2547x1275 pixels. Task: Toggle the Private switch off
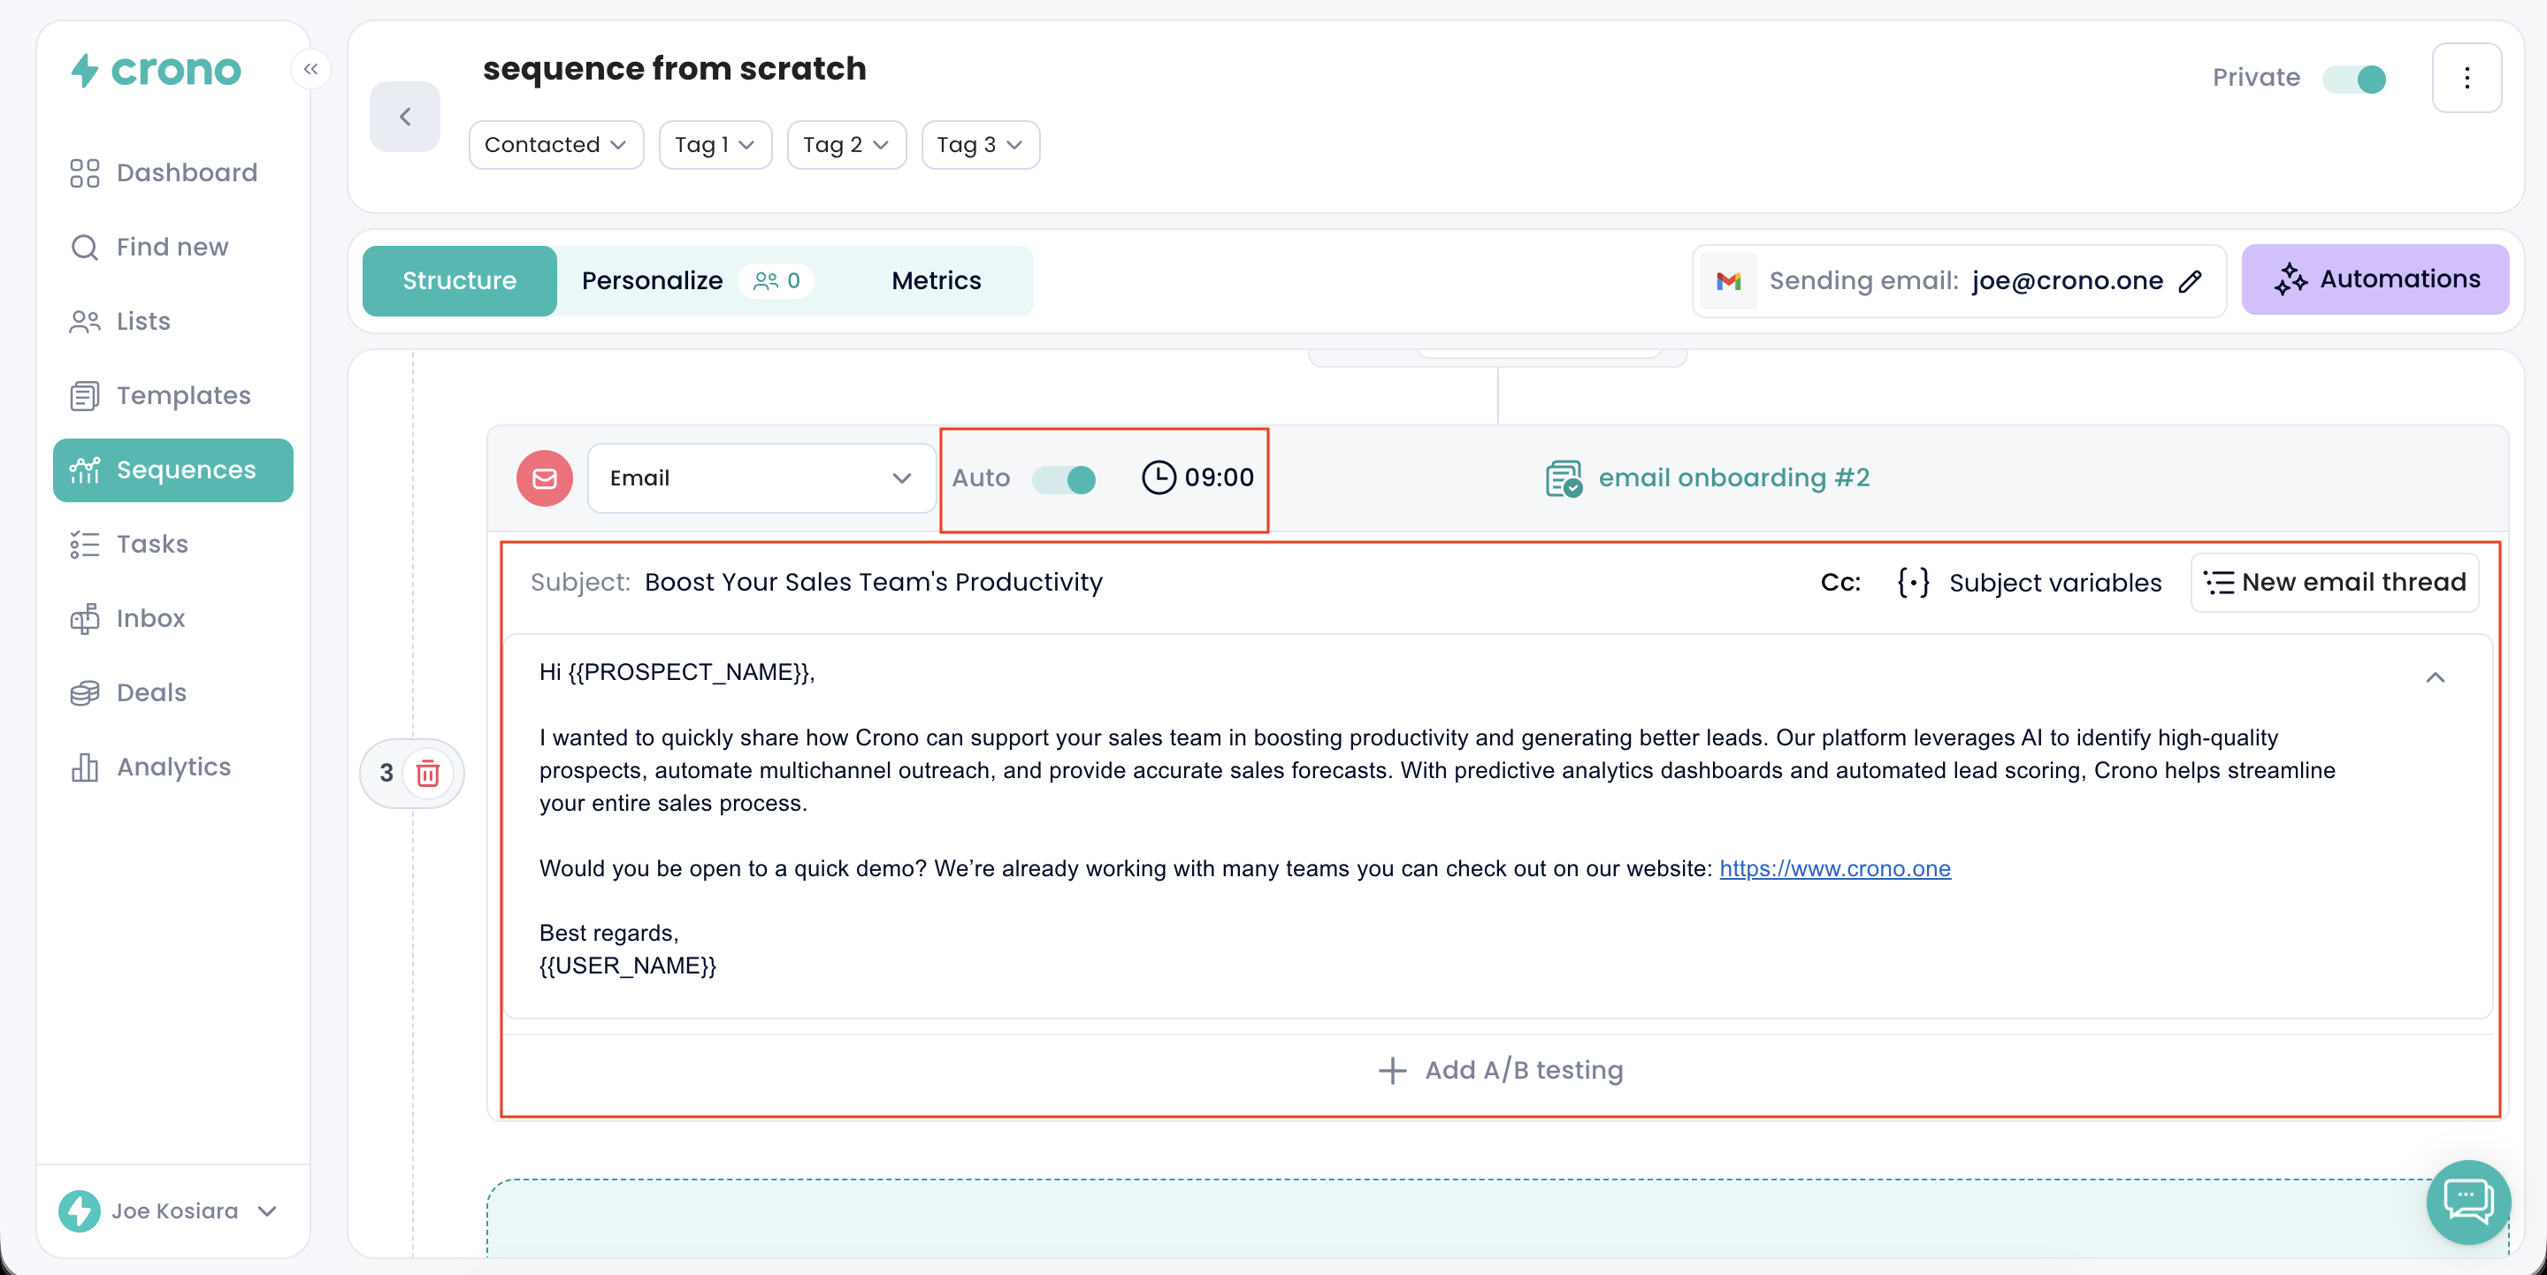point(2354,78)
